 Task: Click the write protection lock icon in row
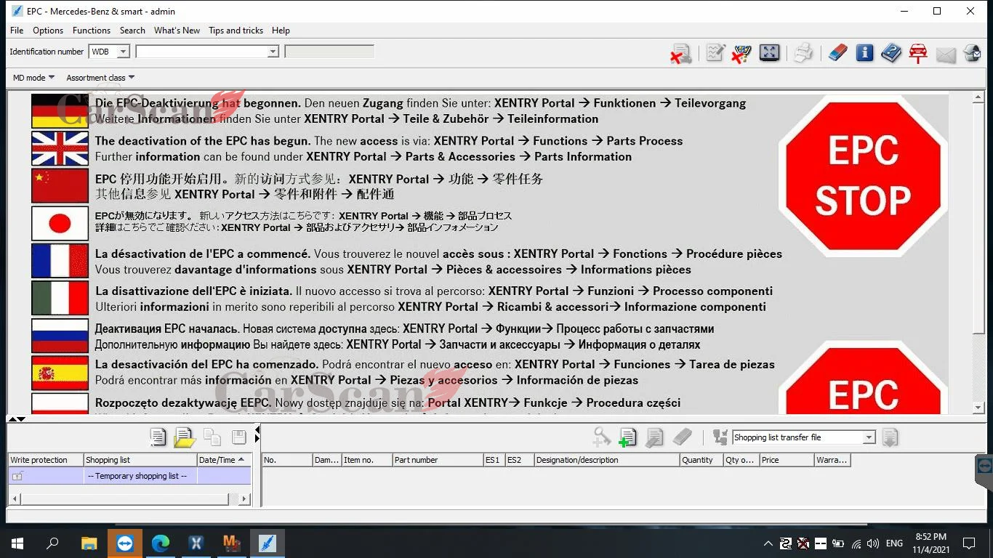17,476
